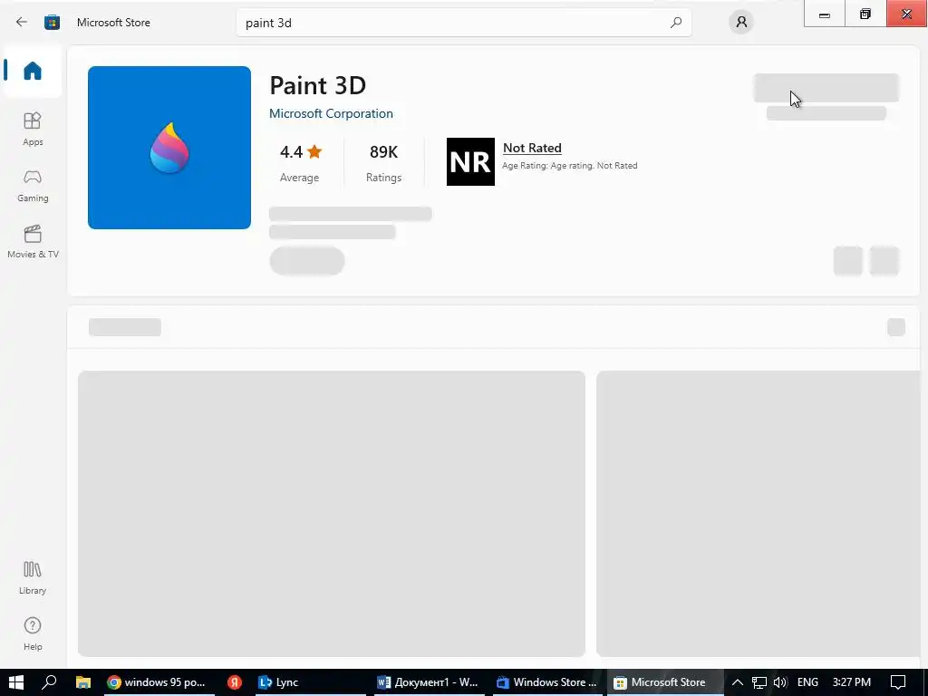Click the search magnifier icon
928x696 pixels.
[x=676, y=23]
